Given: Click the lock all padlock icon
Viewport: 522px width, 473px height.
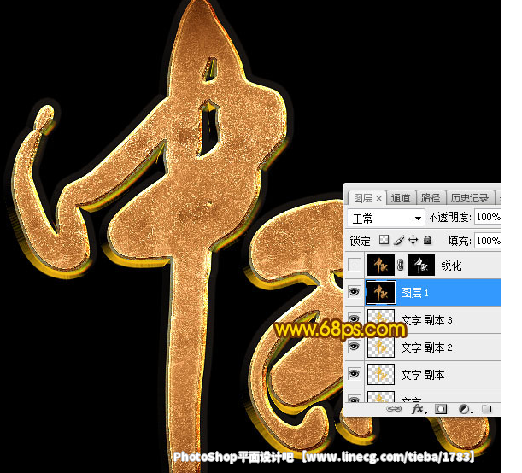Looking at the screenshot, I should 427,241.
